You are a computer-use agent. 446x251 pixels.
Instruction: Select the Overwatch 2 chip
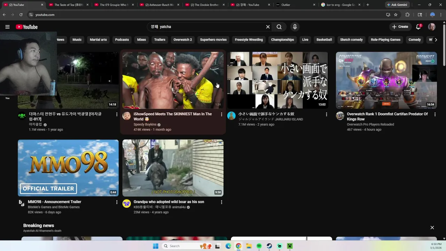point(183,40)
